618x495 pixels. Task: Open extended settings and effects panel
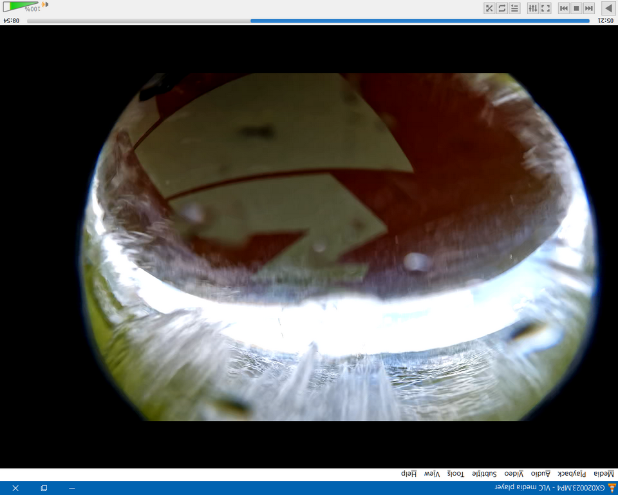coord(533,8)
